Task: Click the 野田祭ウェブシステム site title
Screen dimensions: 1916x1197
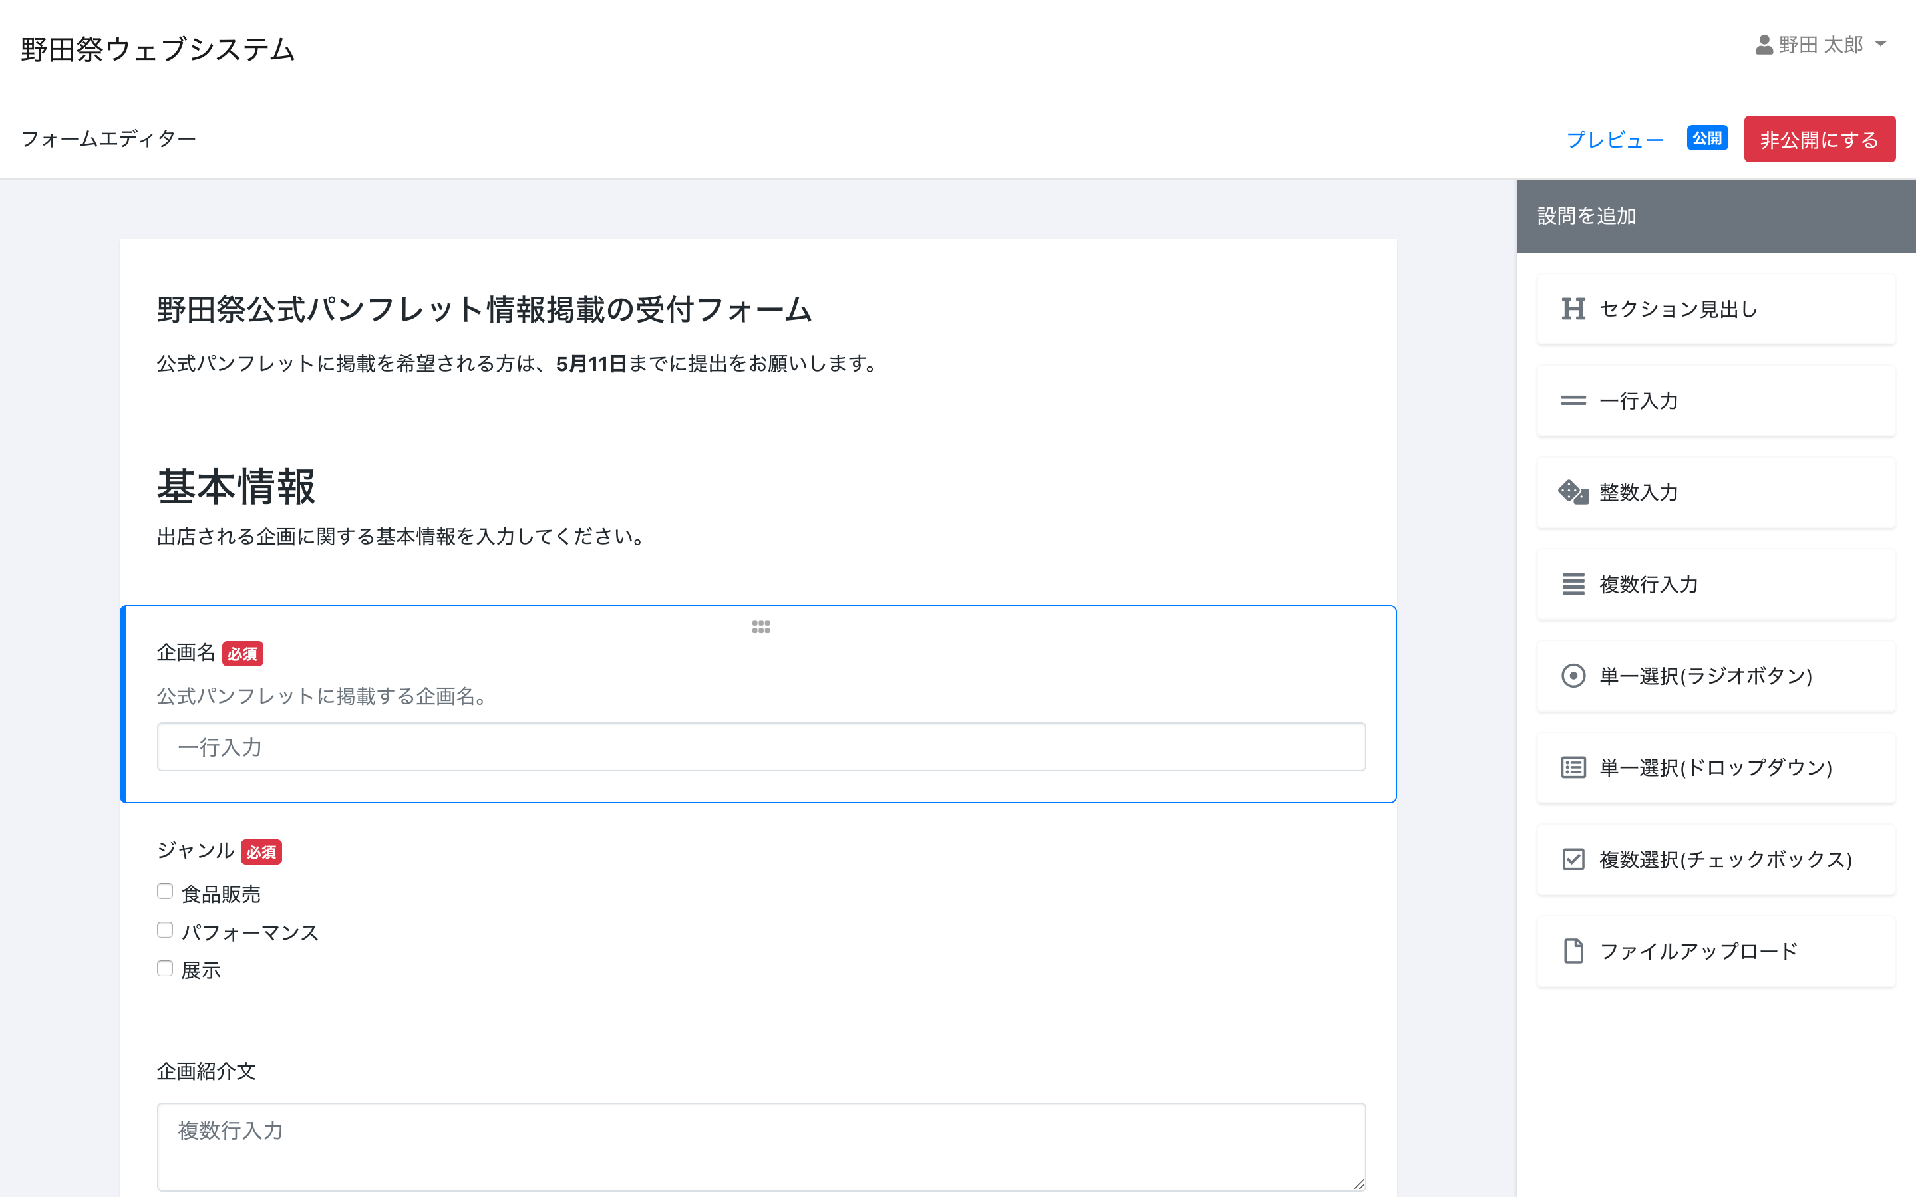Action: click(158, 49)
